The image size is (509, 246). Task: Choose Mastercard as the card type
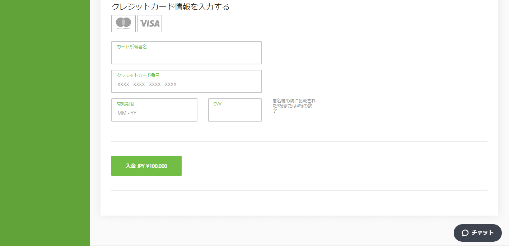click(123, 23)
